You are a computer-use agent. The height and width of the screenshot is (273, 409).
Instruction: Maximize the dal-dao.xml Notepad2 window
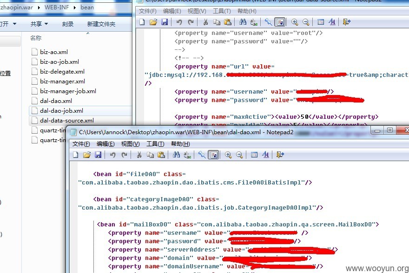point(389,130)
